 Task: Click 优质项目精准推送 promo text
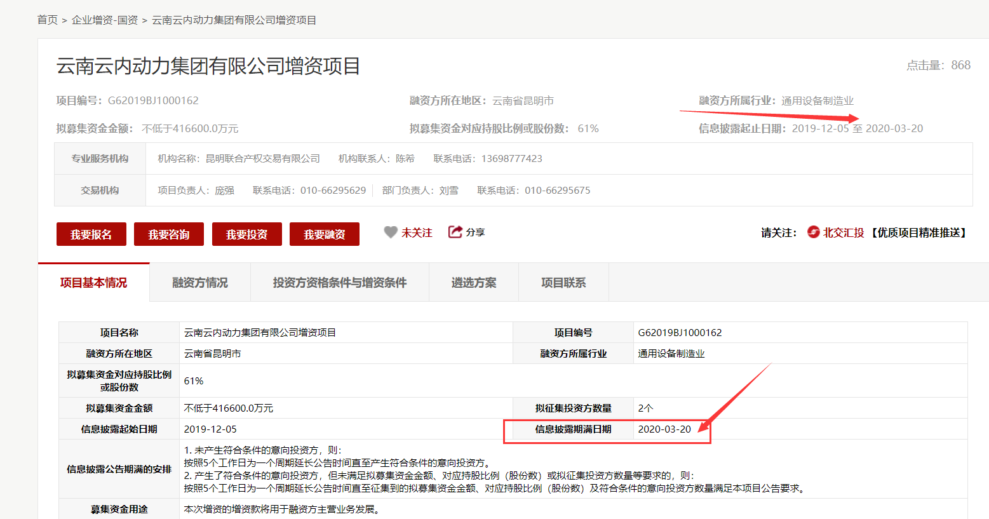pos(918,233)
